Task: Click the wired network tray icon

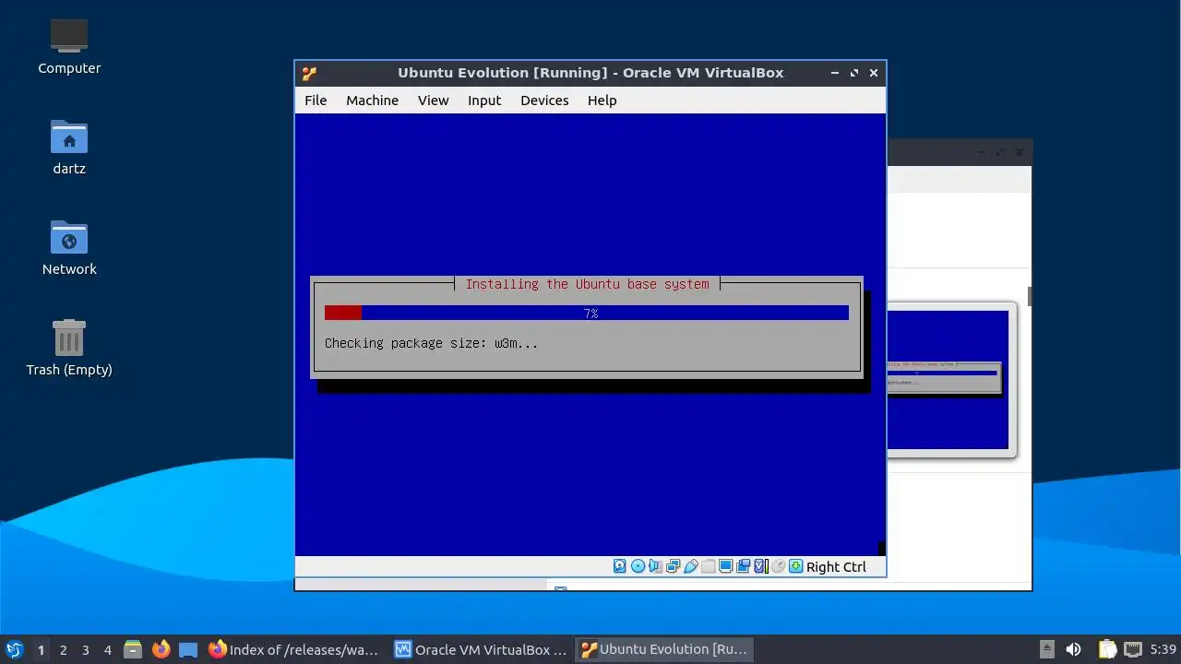Action: point(1133,649)
